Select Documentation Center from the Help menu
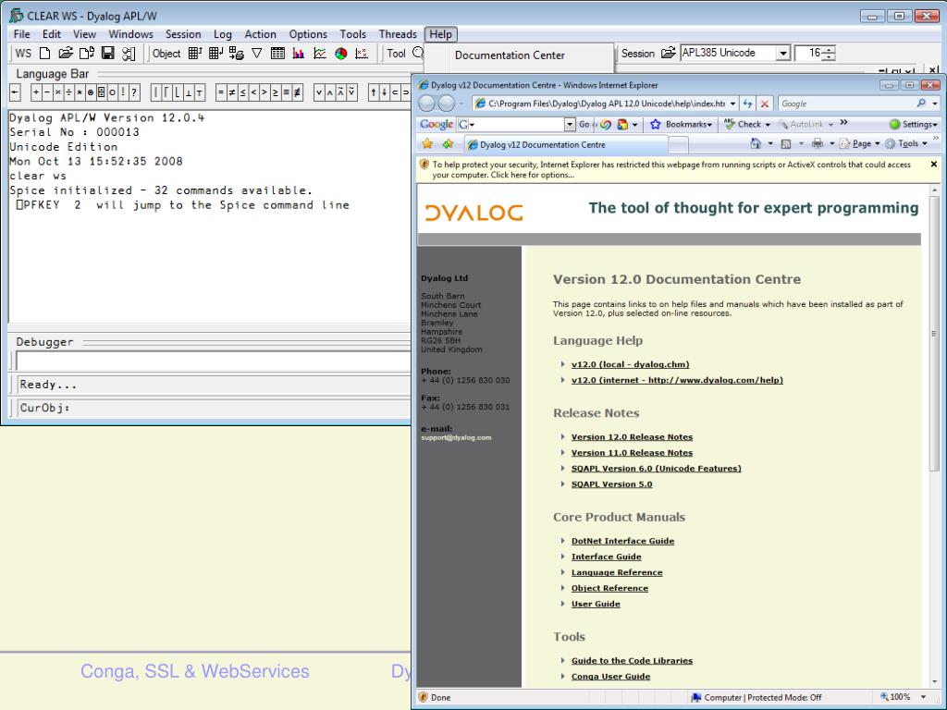 [510, 55]
